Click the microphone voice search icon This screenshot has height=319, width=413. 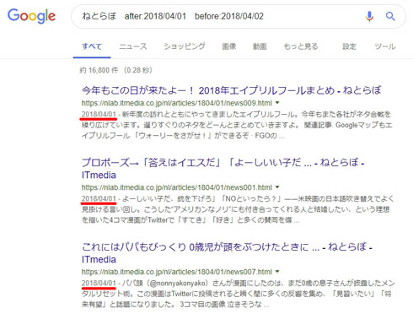coord(369,16)
